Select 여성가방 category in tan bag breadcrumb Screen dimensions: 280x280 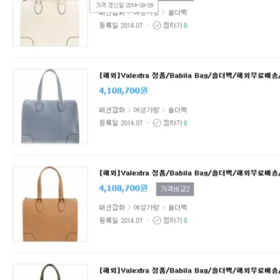[146, 208]
